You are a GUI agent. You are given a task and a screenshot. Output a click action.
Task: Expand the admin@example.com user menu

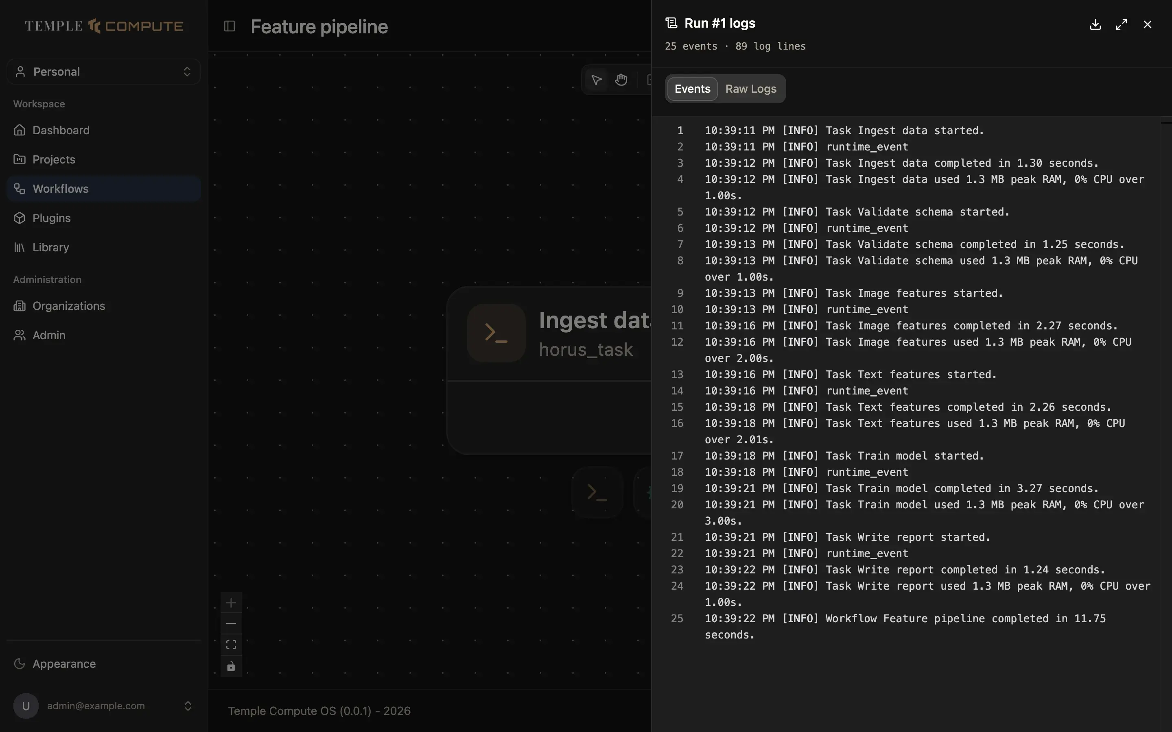tap(104, 706)
